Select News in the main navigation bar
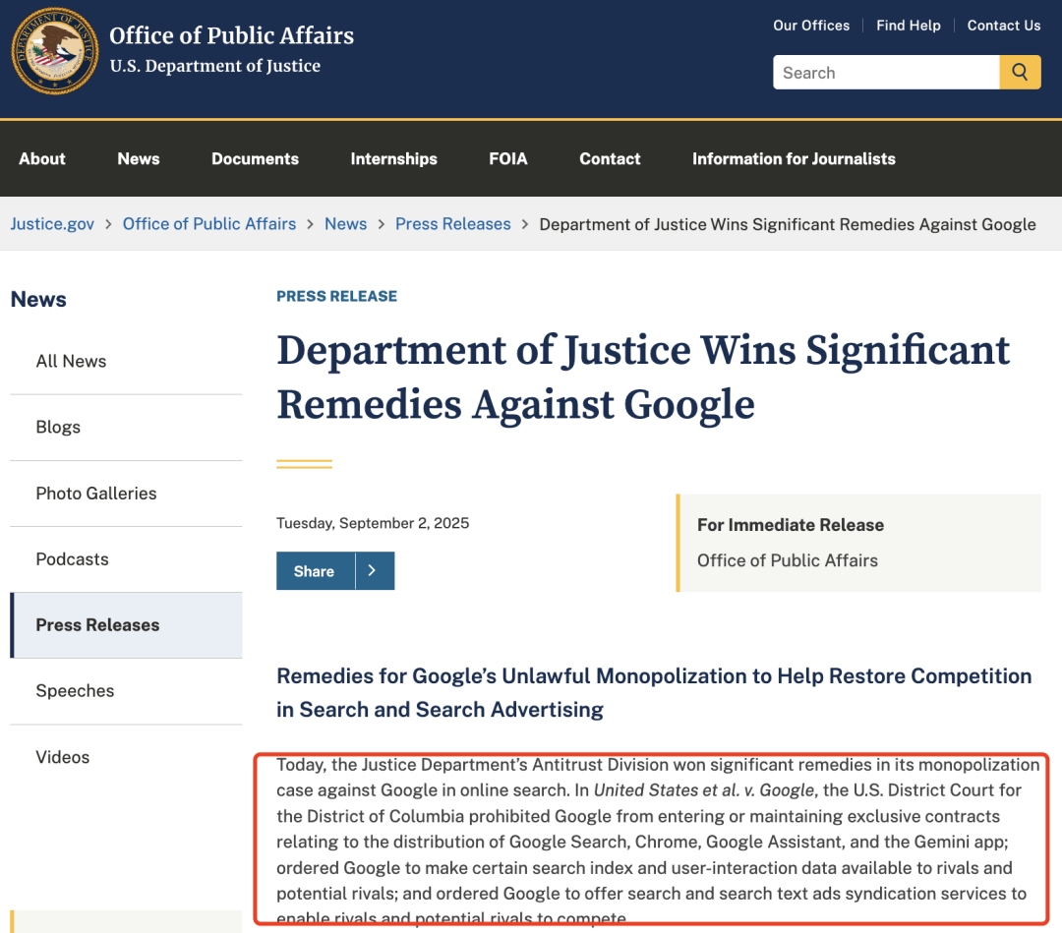This screenshot has height=933, width=1062. (139, 158)
